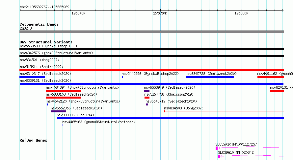Click the blue nsv6340347 variant bar
The image size is (293, 160).
[32, 77]
